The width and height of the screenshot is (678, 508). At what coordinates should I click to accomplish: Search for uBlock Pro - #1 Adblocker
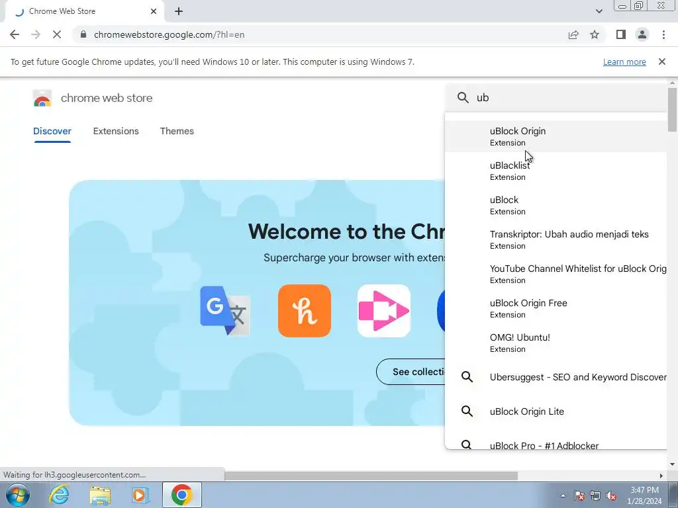tap(556, 444)
